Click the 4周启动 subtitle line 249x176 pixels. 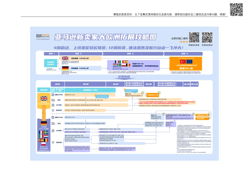tap(118, 48)
